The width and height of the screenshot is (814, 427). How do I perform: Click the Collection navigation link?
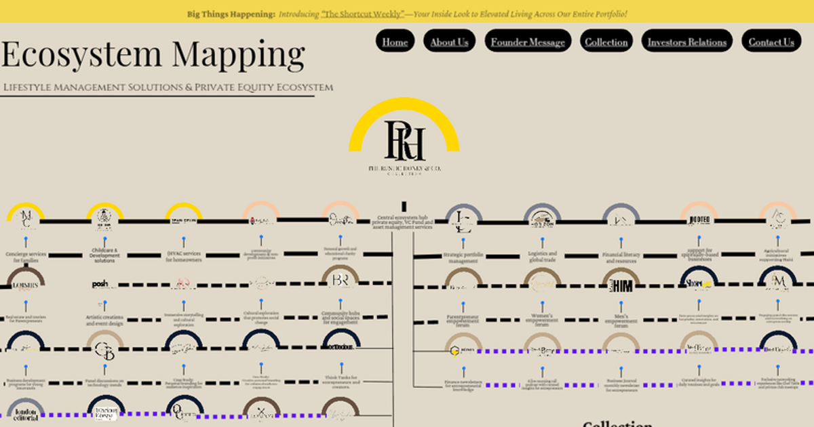tap(606, 41)
